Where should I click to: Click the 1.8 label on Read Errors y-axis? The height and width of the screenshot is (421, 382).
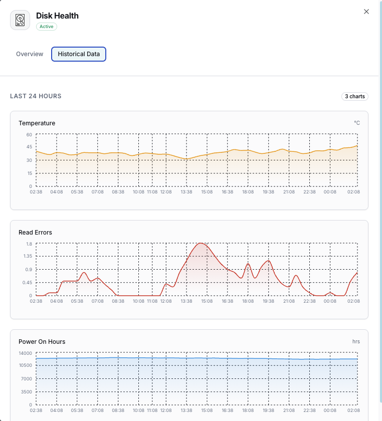(29, 244)
